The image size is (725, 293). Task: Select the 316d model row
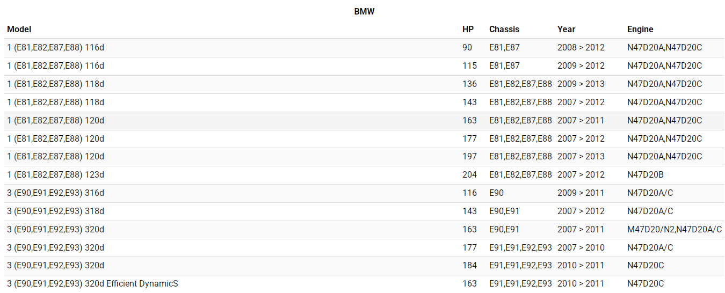(56, 193)
